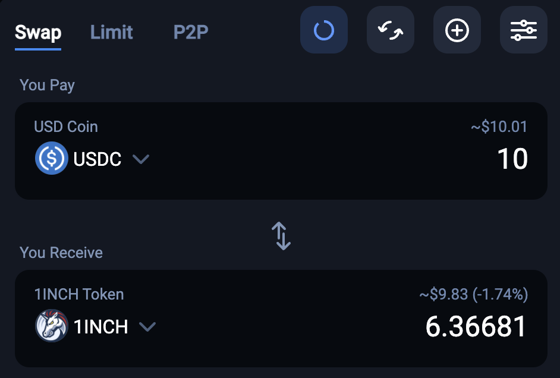Viewport: 560px width, 378px height.
Task: Flip pay and receive tokens arrows
Action: [x=281, y=235]
